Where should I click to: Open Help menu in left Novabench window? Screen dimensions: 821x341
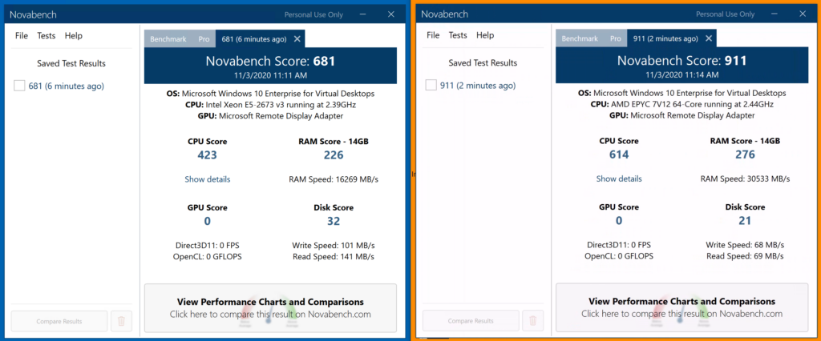(73, 35)
